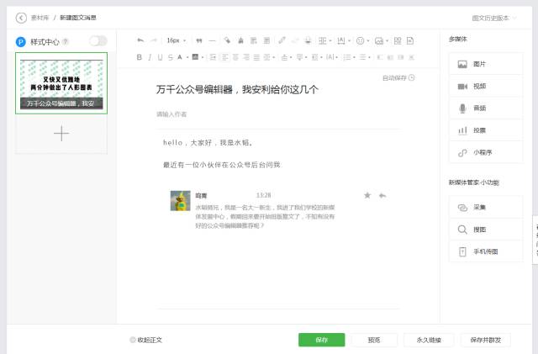This screenshot has width=538, height=354.
Task: Open the background color picker arrow
Action: tap(203, 57)
